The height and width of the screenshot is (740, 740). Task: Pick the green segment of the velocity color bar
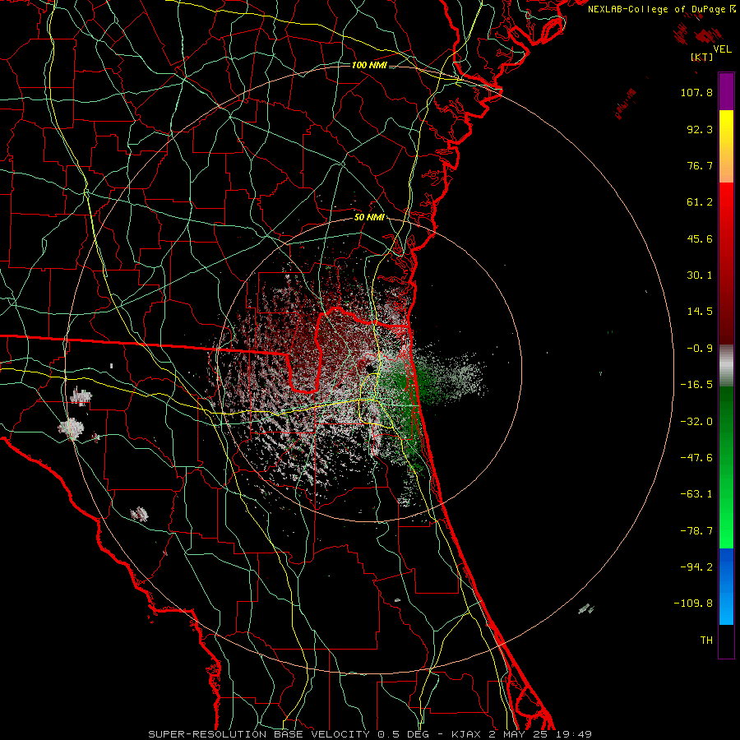click(x=726, y=467)
